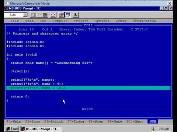This screenshot has height=132, width=177.
Task: Close the Microsoft Camcorder Movie window
Action: click(170, 3)
